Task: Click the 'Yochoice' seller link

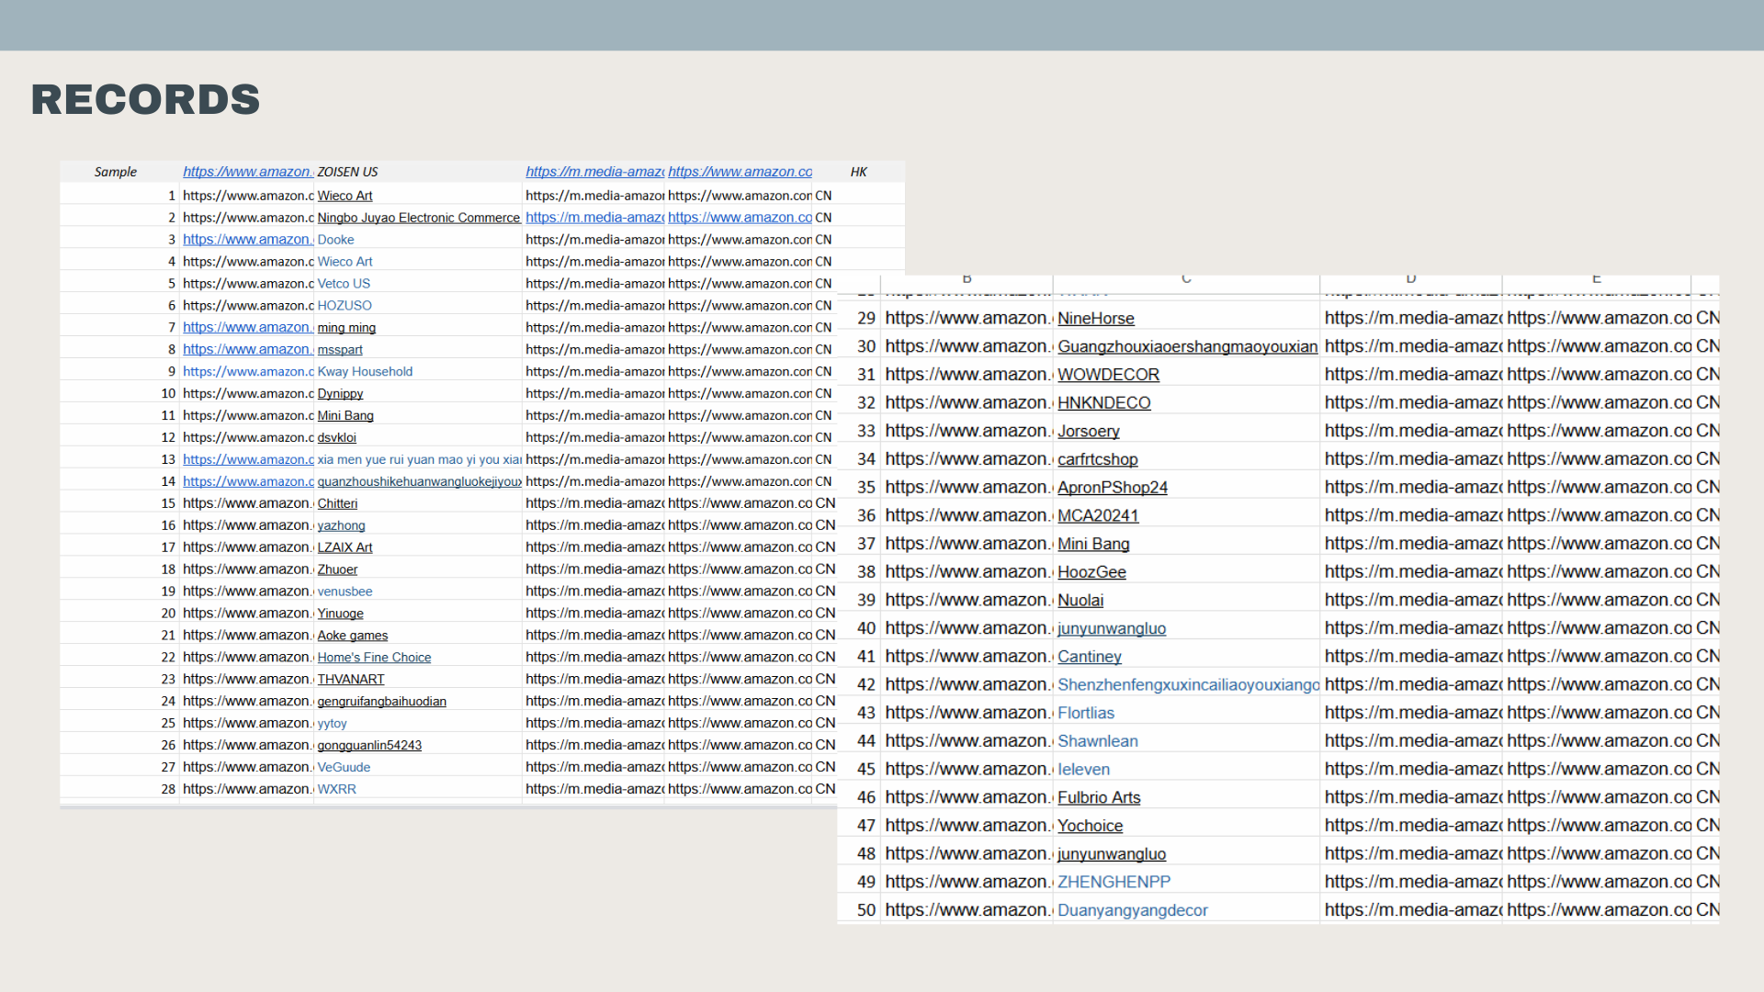Action: [x=1090, y=827]
